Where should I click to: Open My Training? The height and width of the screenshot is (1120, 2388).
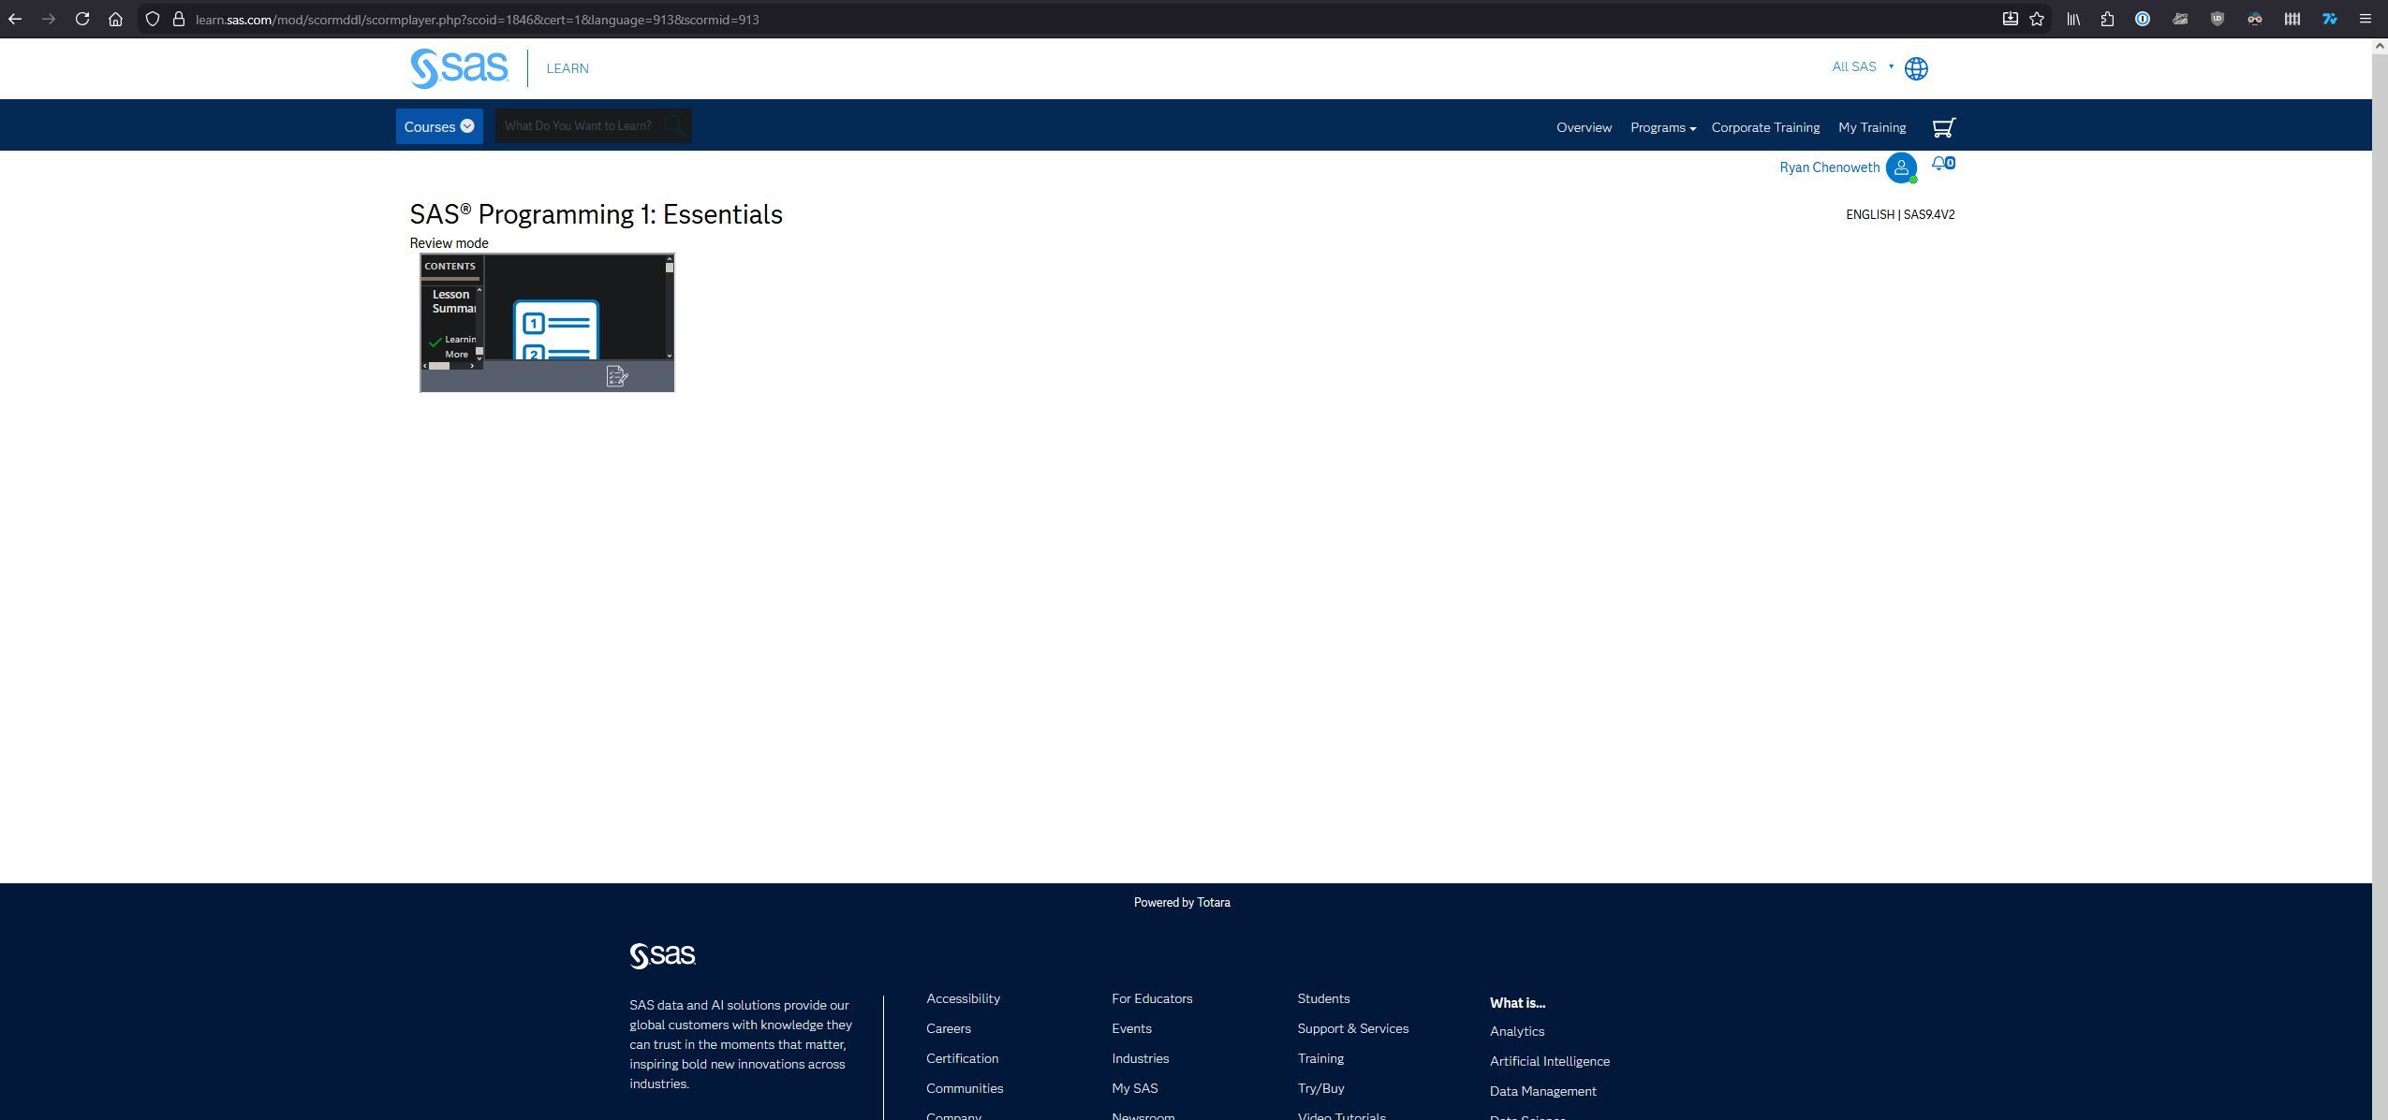(1871, 127)
